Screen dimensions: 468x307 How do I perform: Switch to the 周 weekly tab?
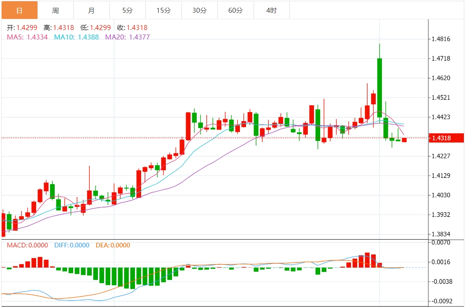click(x=56, y=10)
